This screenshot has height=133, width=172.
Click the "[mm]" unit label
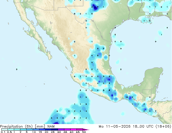click(40, 126)
